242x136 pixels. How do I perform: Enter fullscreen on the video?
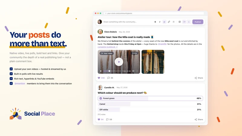click(137, 71)
